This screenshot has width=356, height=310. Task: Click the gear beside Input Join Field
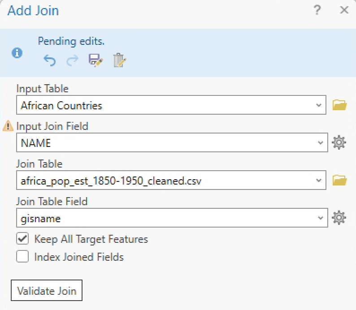tap(339, 143)
